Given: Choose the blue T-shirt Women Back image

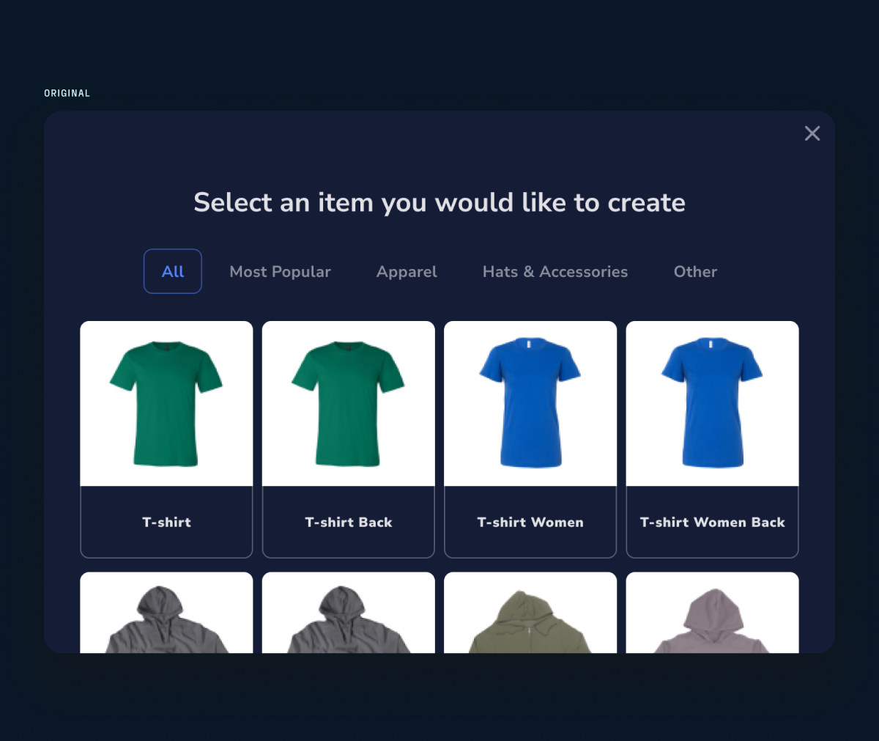Looking at the screenshot, I should [x=712, y=403].
